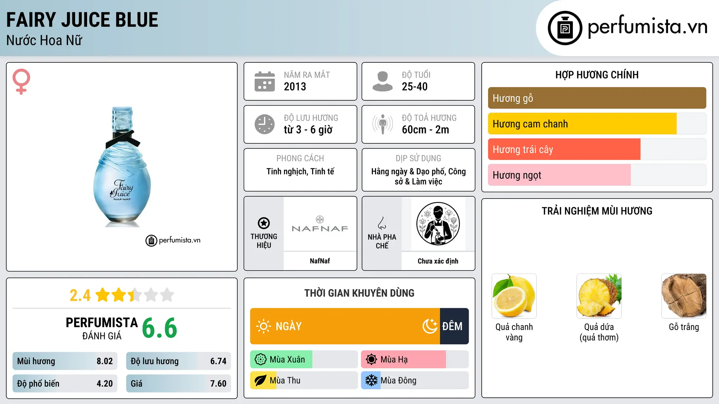Click the green 6.6 Perfumista score
The width and height of the screenshot is (719, 404).
[160, 328]
